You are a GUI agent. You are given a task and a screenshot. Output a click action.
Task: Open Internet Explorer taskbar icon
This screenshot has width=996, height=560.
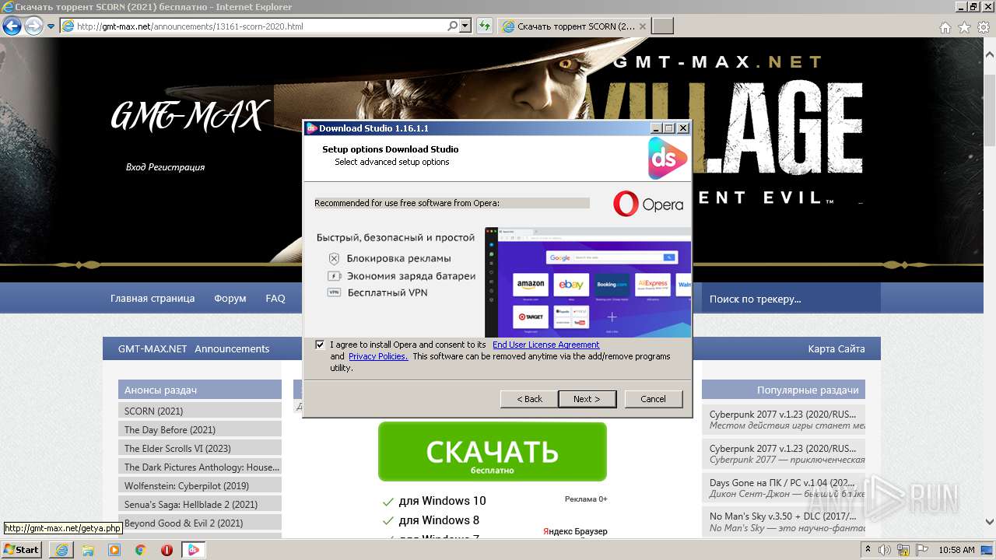click(x=61, y=550)
